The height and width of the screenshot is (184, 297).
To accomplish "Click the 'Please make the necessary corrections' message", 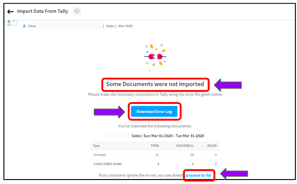I will coord(155,94).
